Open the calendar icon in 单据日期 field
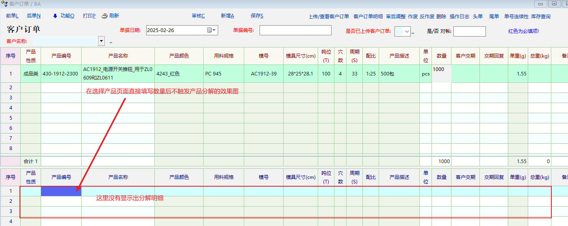568x226 pixels. point(210,30)
